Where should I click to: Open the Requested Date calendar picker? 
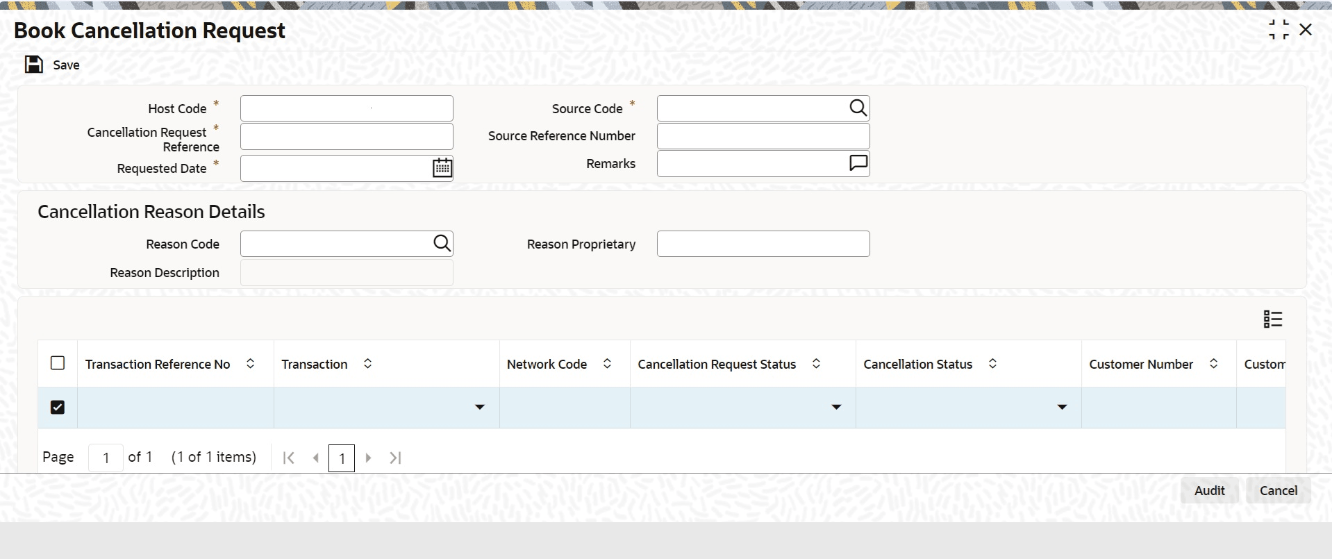click(x=442, y=167)
